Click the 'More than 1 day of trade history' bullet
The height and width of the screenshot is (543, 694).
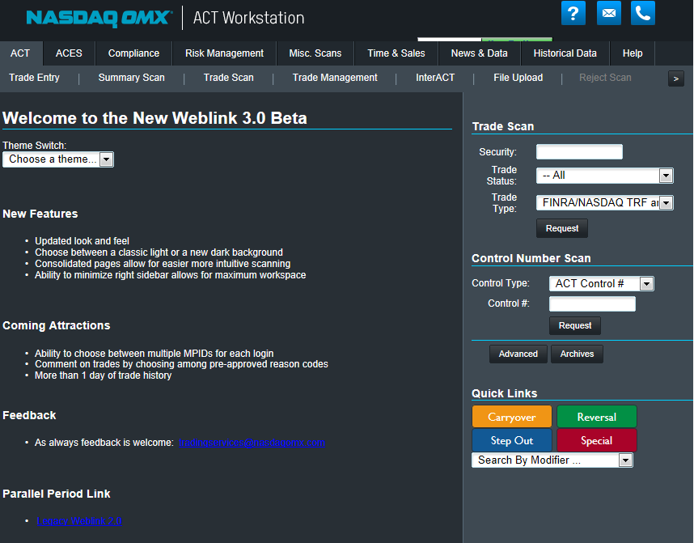coord(103,375)
